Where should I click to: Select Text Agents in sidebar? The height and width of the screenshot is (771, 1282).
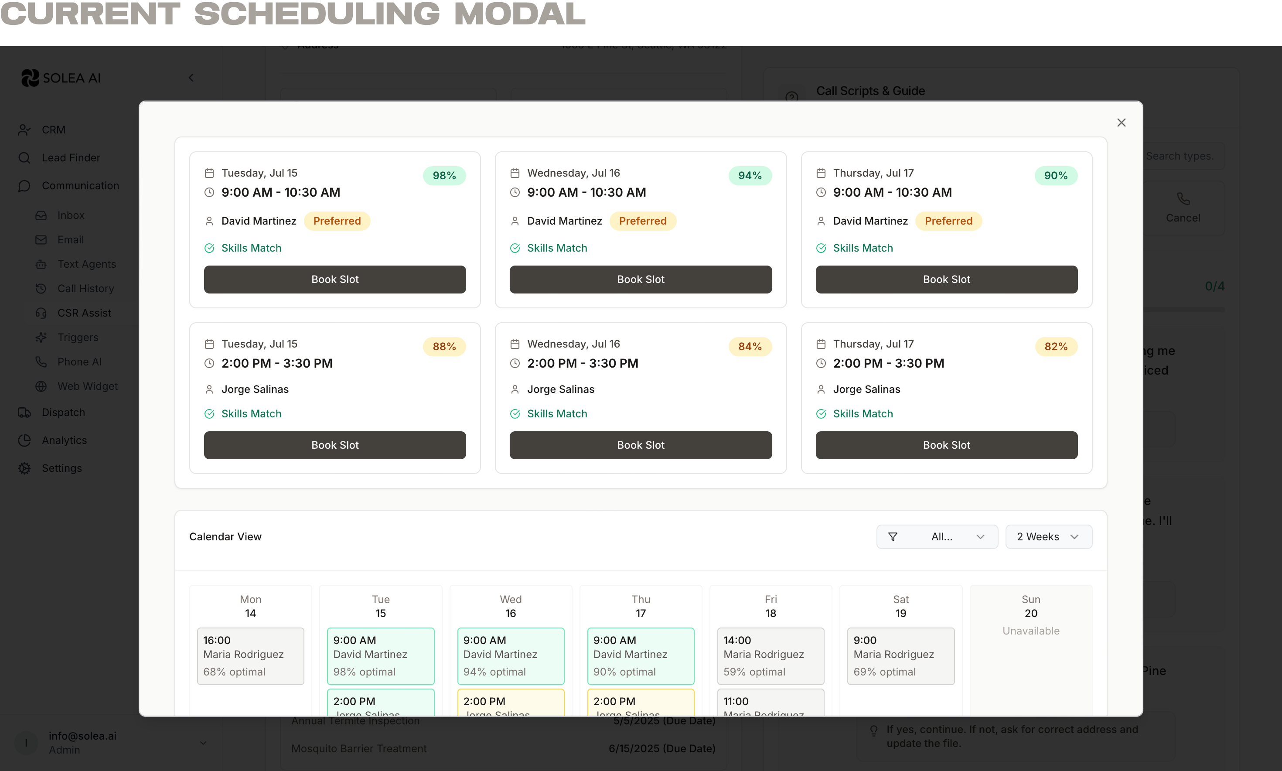point(87,264)
